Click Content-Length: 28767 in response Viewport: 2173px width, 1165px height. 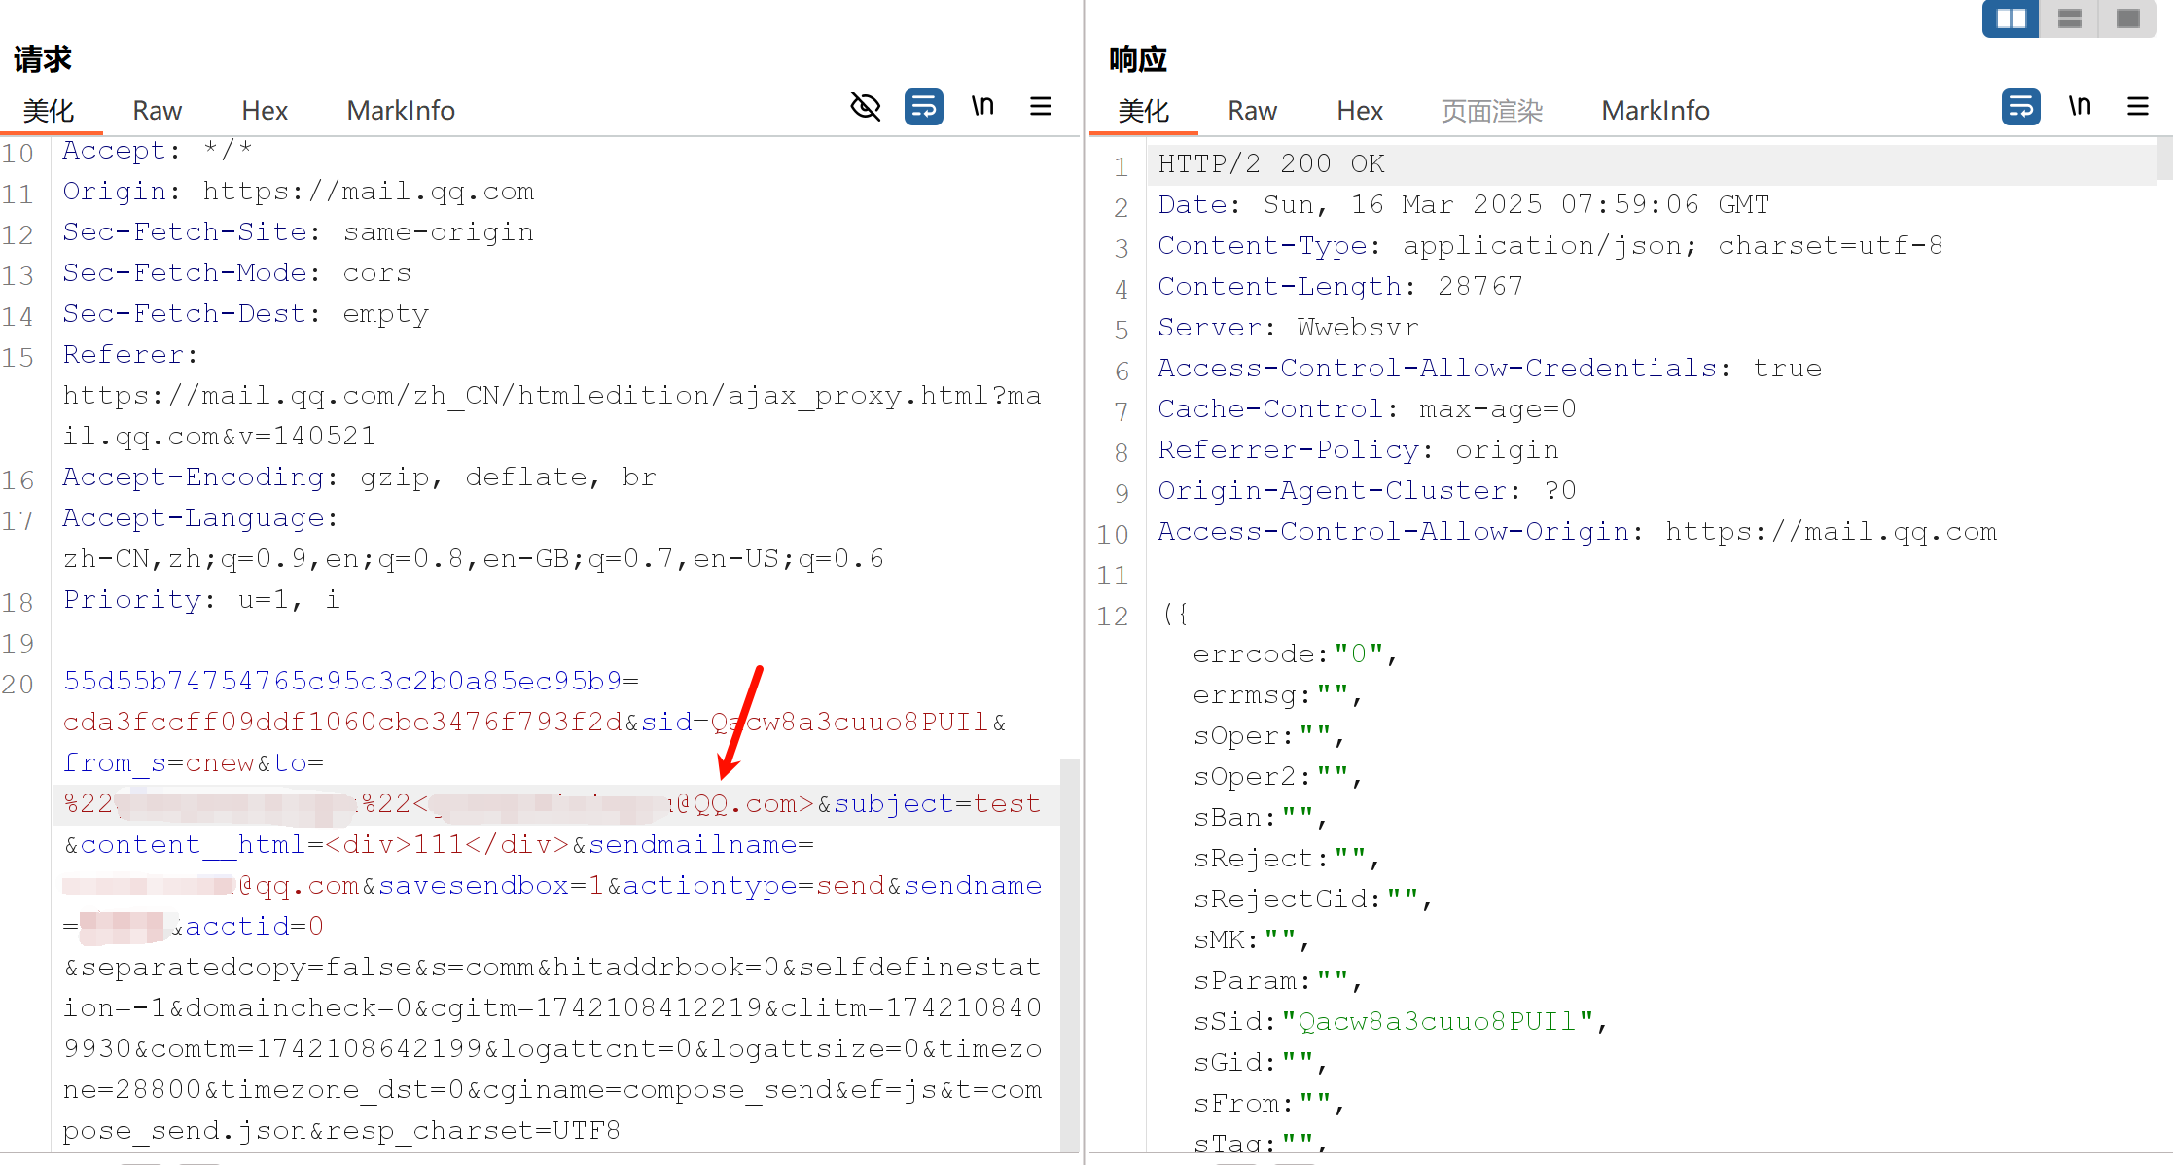(x=1340, y=286)
